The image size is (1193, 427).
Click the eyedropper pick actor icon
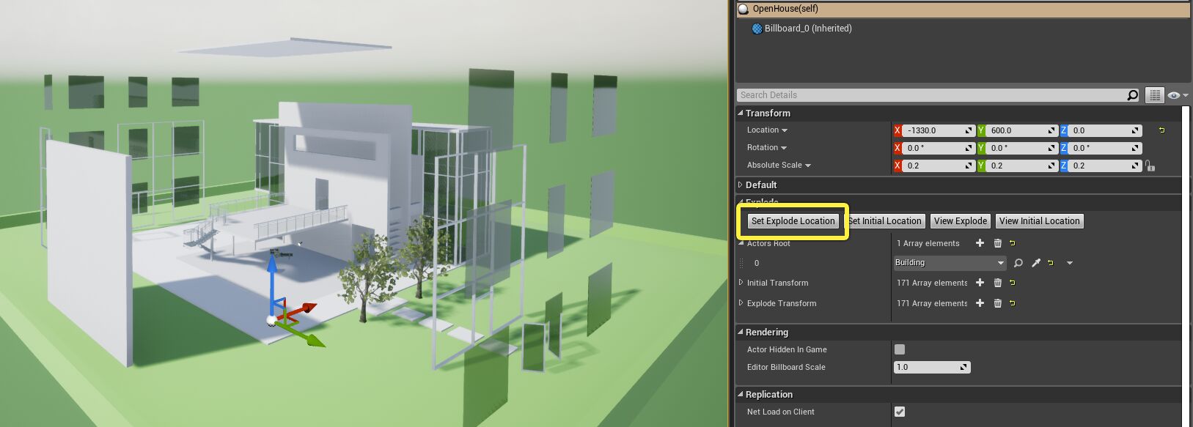coord(1035,263)
